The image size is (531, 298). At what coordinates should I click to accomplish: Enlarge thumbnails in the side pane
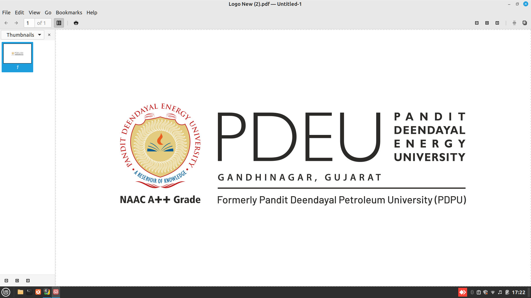point(17,281)
